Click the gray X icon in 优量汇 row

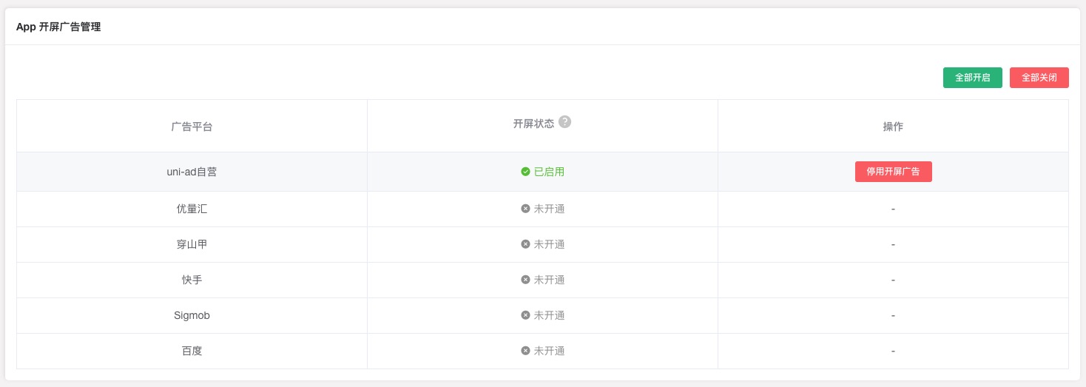(x=525, y=209)
